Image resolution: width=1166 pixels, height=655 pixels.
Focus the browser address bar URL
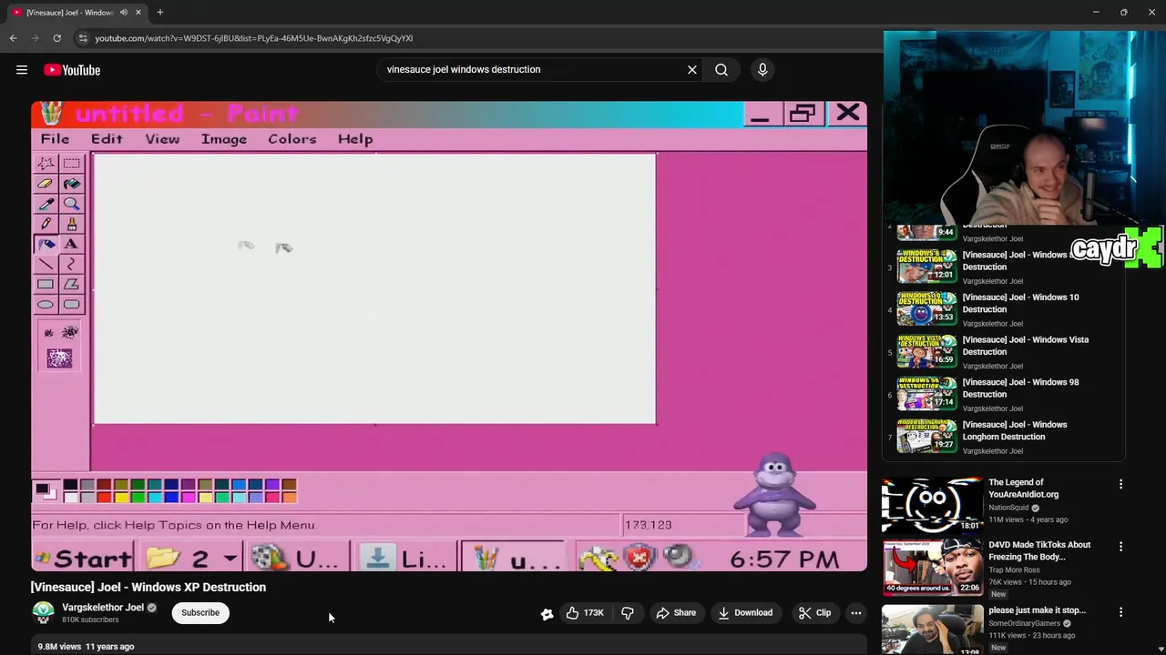pyautogui.click(x=254, y=38)
